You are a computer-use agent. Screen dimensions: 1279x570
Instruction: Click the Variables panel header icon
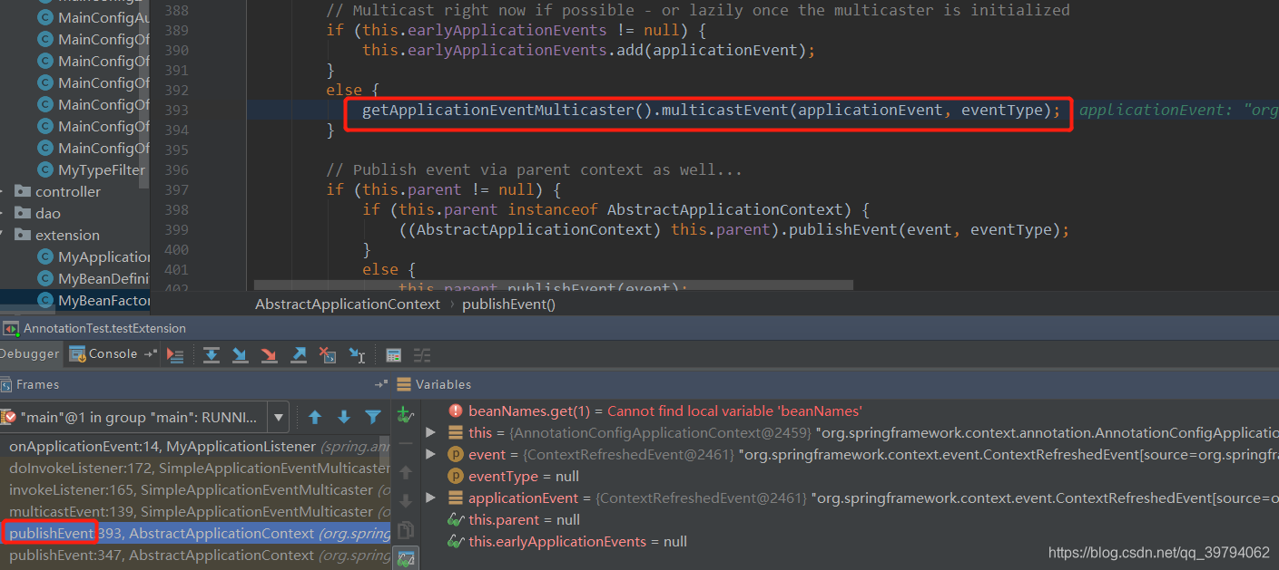tap(404, 385)
